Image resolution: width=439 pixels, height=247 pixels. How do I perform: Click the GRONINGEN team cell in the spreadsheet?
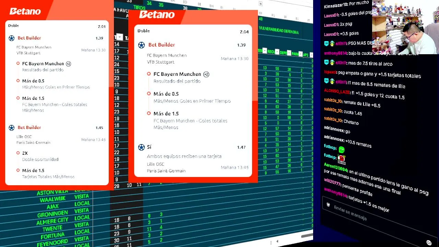point(52,214)
